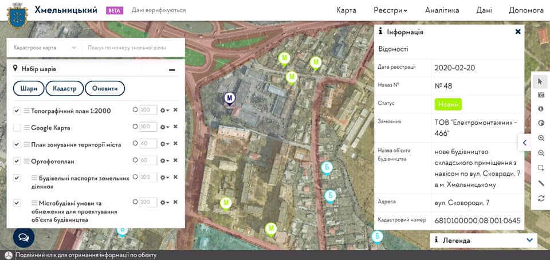This screenshot has height=260, width=550.
Task: Toggle the Ортофотоплан layer checkbox
Action: click(17, 161)
